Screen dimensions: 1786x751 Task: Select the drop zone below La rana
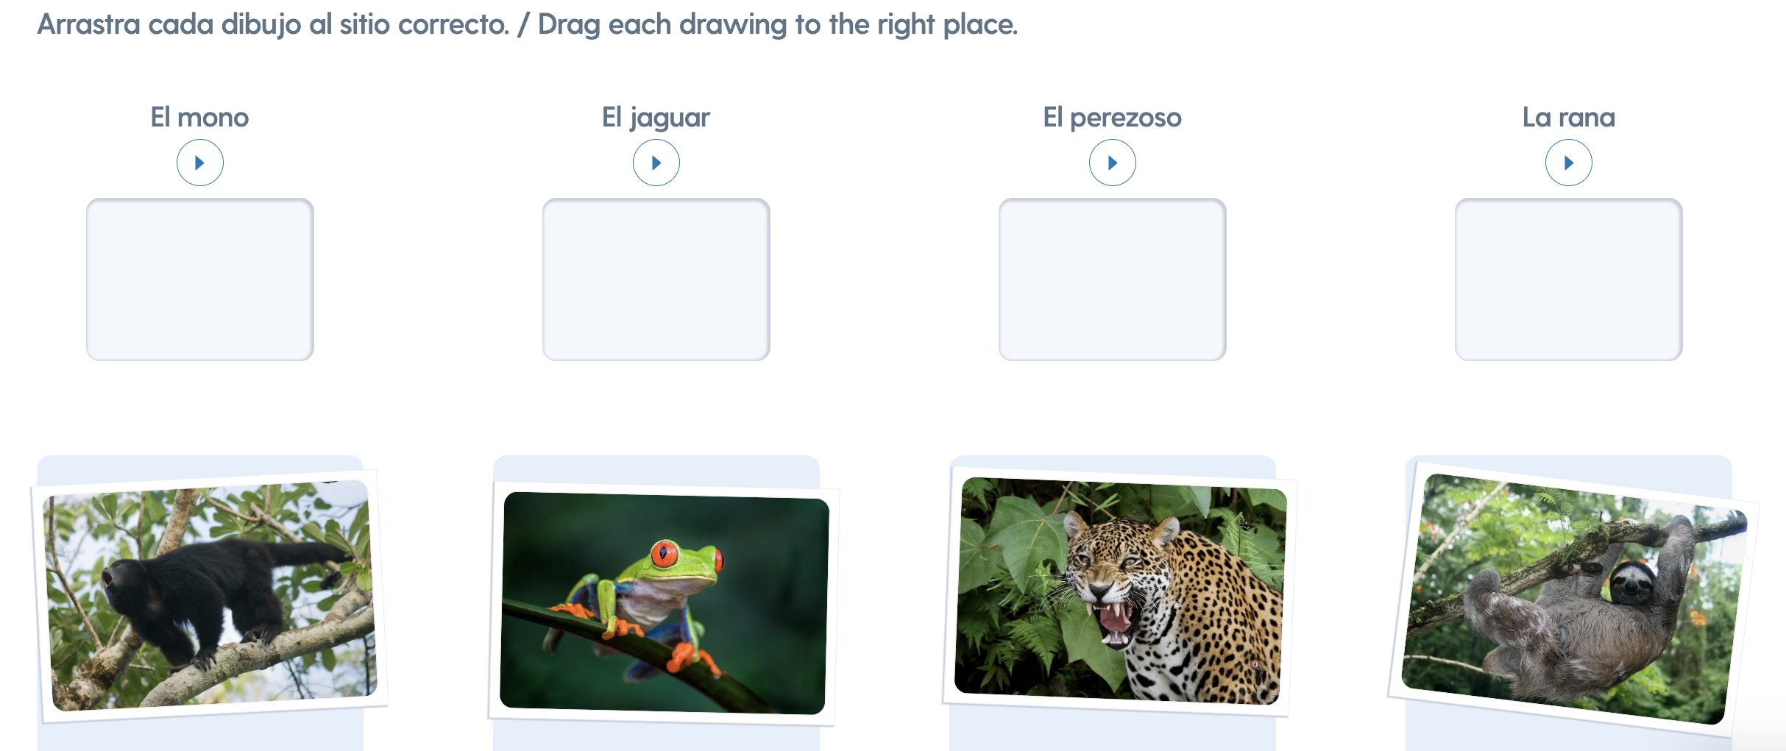[1568, 280]
